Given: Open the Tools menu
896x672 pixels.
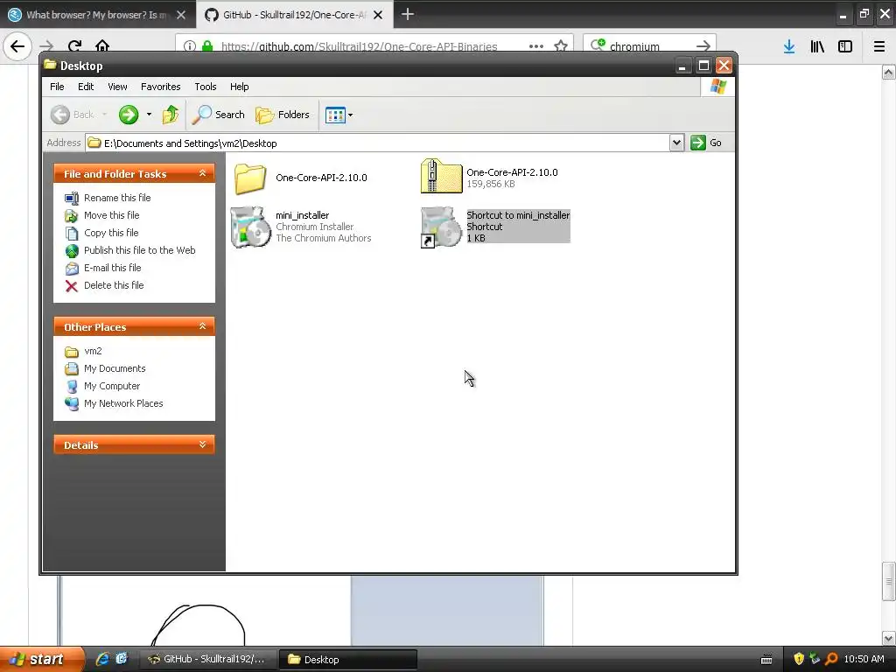Looking at the screenshot, I should coord(205,87).
